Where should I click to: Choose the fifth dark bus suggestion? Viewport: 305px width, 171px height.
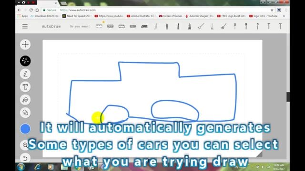(x=144, y=27)
